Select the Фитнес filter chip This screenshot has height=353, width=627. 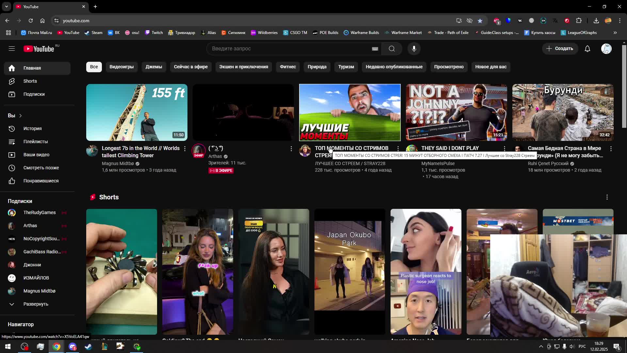pyautogui.click(x=288, y=67)
